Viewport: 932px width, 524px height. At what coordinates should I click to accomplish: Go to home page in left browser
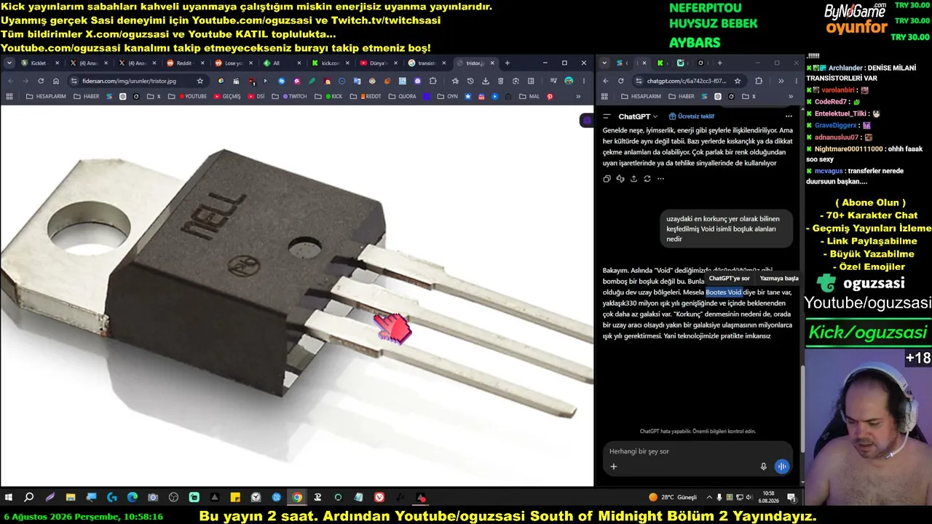point(56,81)
